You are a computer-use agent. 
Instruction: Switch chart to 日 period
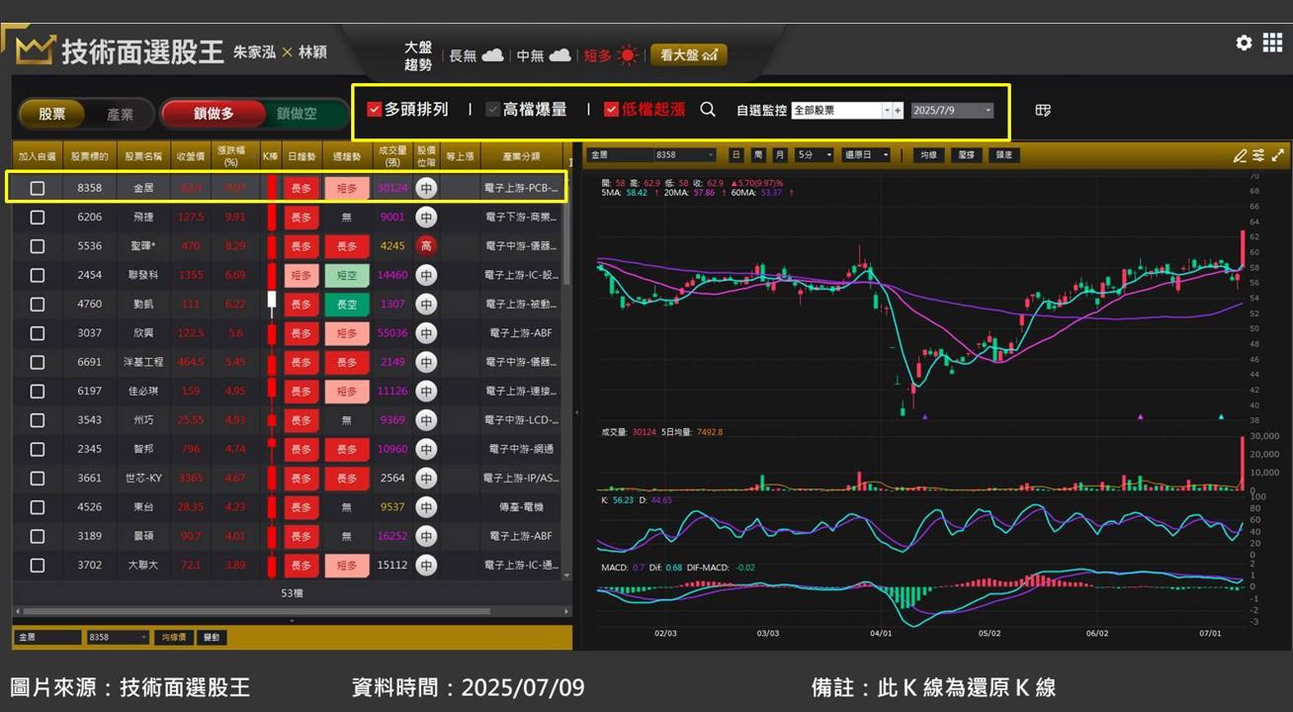(736, 155)
